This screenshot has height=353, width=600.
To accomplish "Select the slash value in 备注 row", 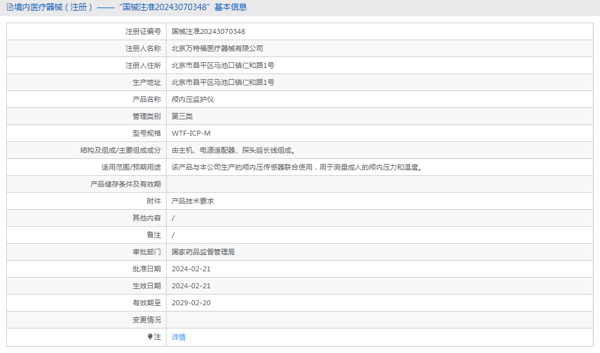I will click(x=173, y=236).
